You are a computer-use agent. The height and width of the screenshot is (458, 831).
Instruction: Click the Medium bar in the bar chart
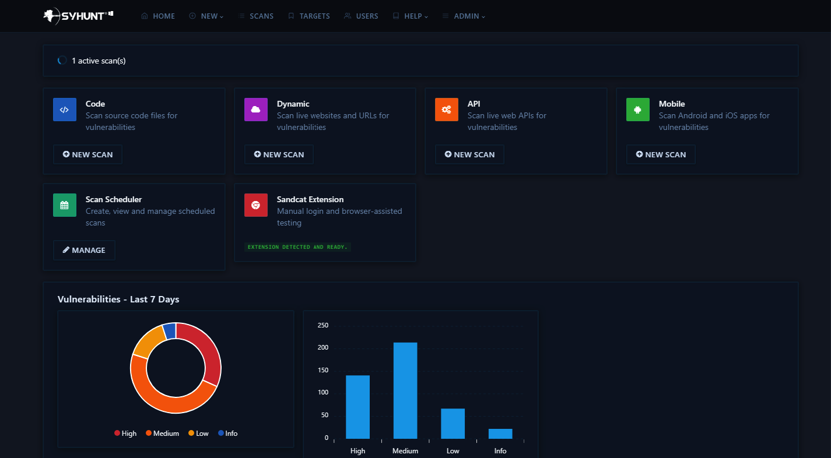pos(405,390)
